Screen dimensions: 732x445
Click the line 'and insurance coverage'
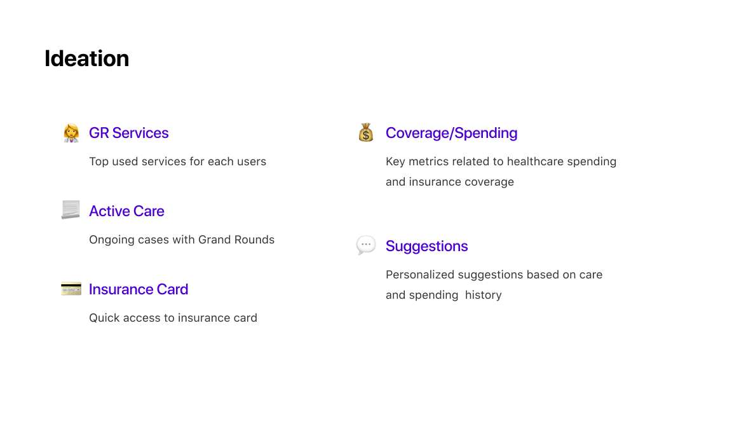point(450,182)
